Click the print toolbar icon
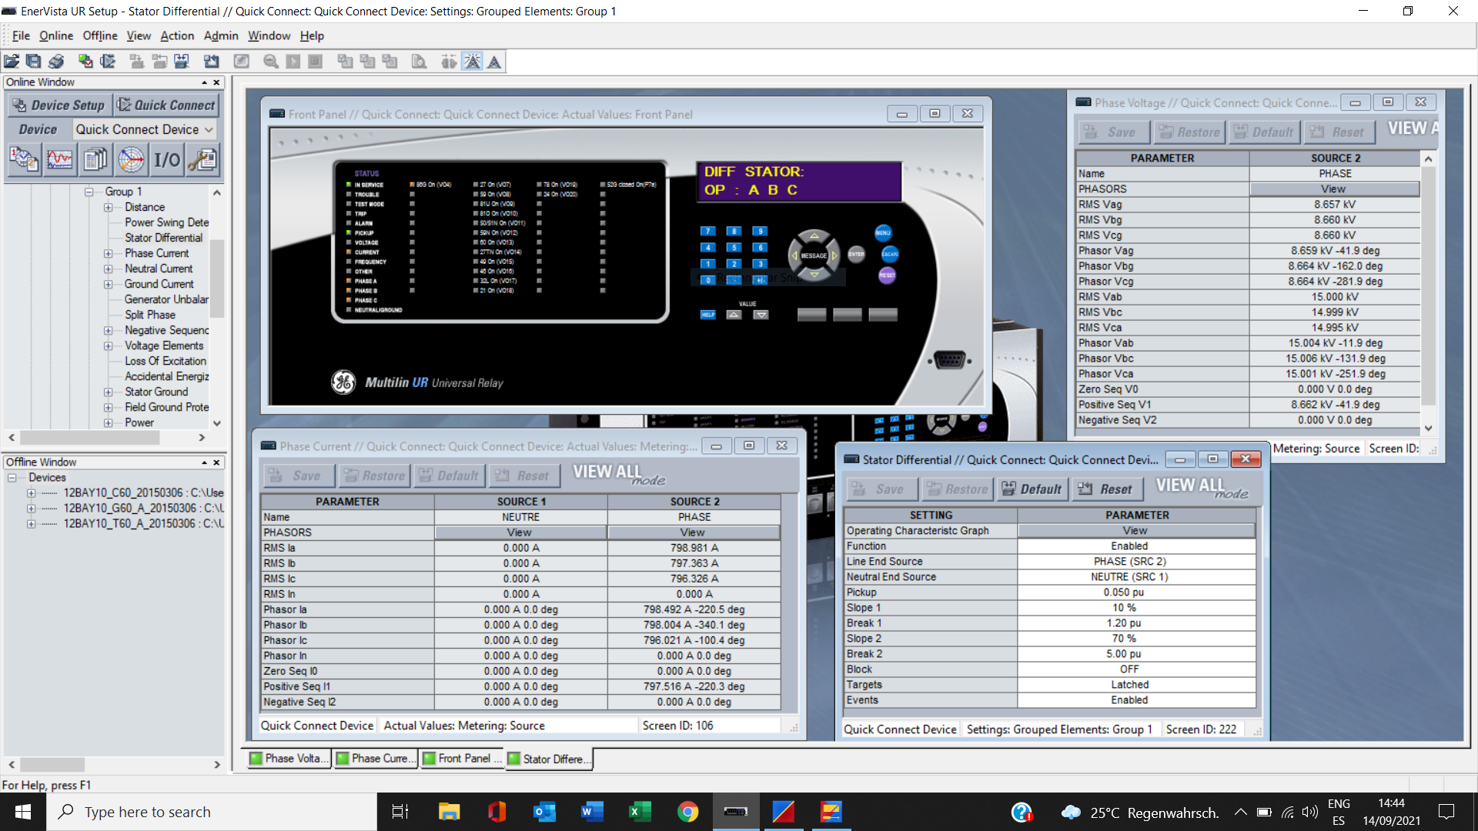 point(56,62)
